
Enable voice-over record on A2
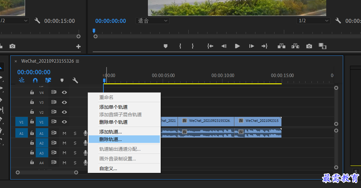click(x=86, y=143)
